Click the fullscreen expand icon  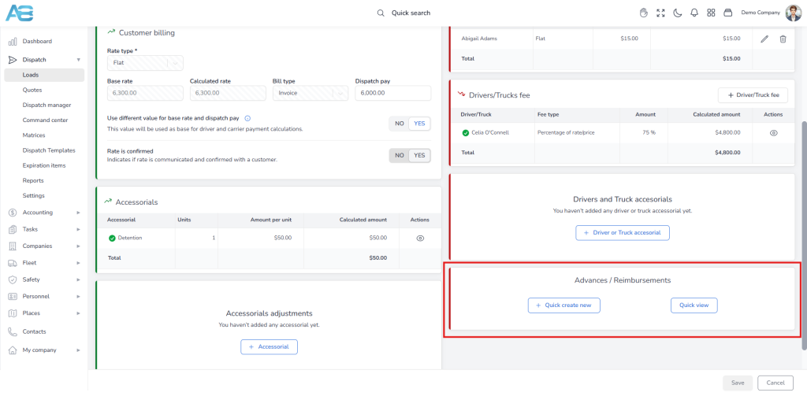tap(661, 13)
